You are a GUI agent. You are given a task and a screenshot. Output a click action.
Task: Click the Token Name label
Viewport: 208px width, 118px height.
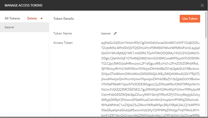(62, 33)
